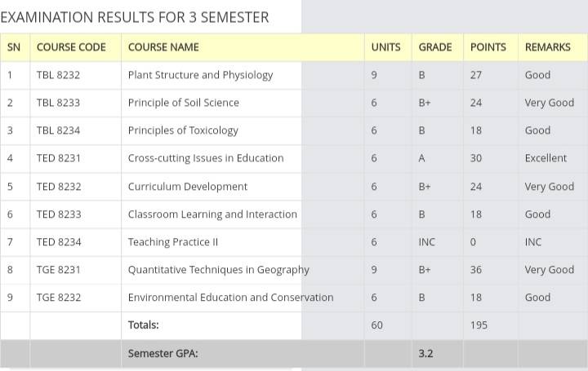
Task: Select the POINTS column header
Action: 488,47
